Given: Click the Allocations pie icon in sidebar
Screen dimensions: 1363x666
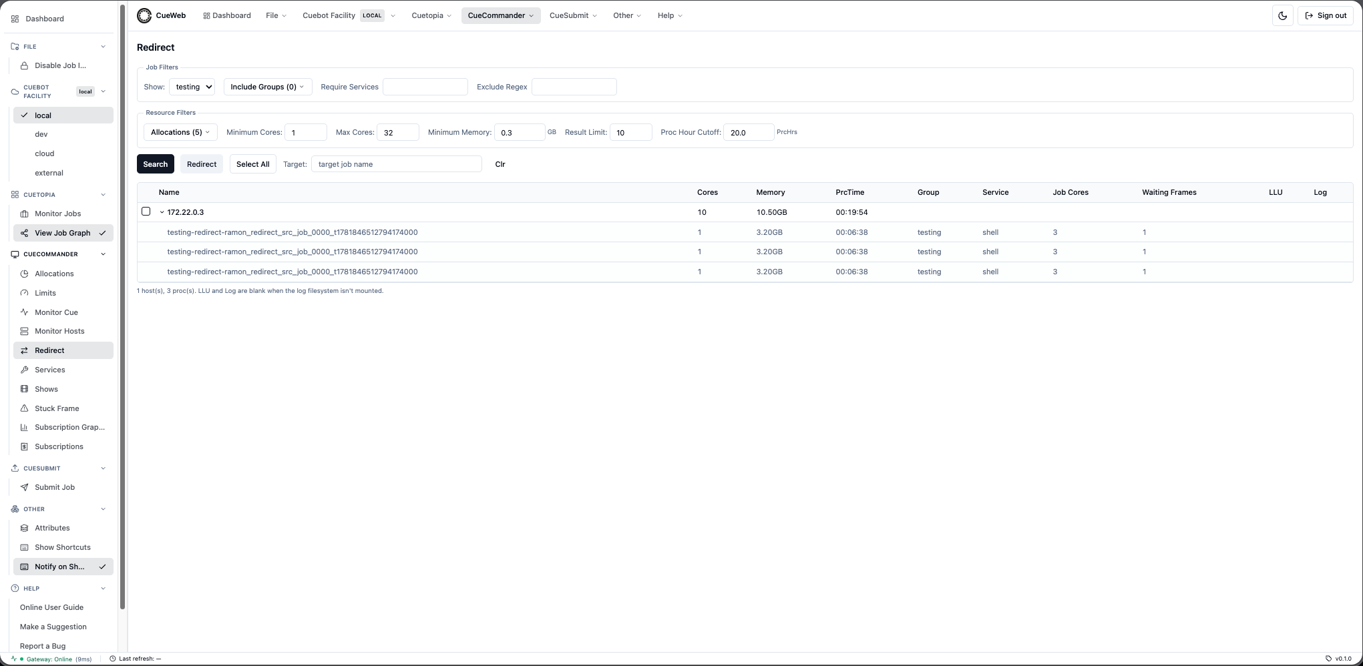Looking at the screenshot, I should 25,274.
